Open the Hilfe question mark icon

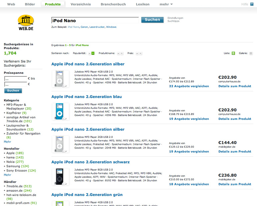(x=252, y=4)
